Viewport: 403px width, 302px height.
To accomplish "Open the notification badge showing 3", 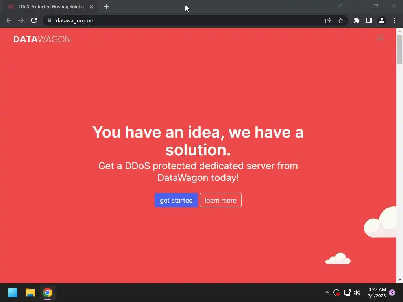I will coord(392,293).
